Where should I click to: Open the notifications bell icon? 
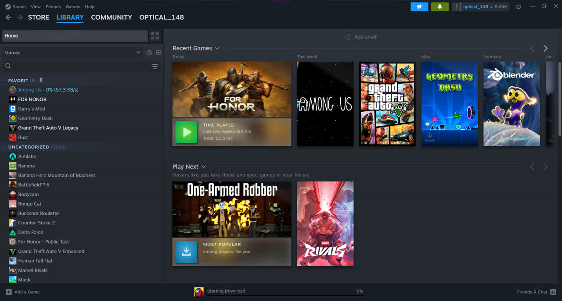pos(440,7)
